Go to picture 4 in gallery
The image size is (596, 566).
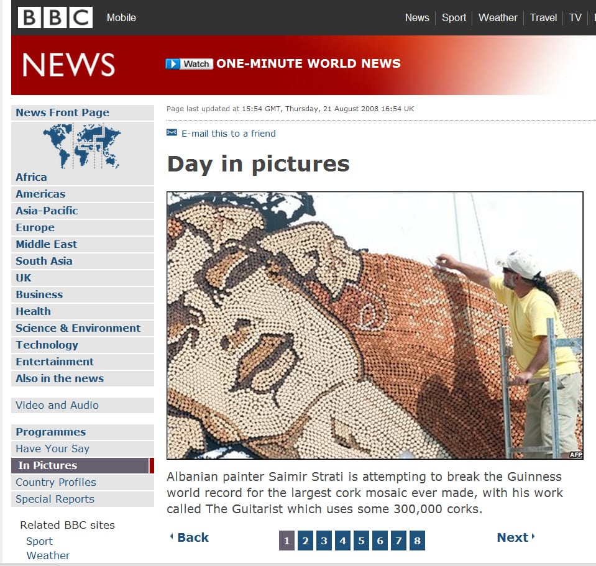tap(342, 541)
